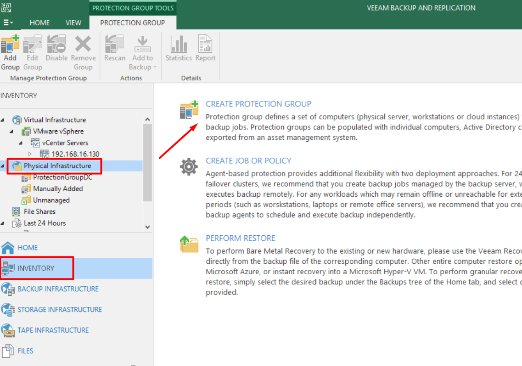Select ProtectionGroupDC in the inventory tree
The image size is (522, 366).
click(x=62, y=177)
